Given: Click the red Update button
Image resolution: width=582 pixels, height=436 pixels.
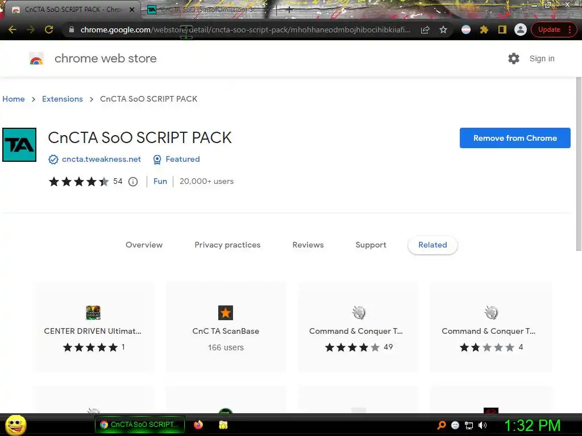Looking at the screenshot, I should [549, 30].
